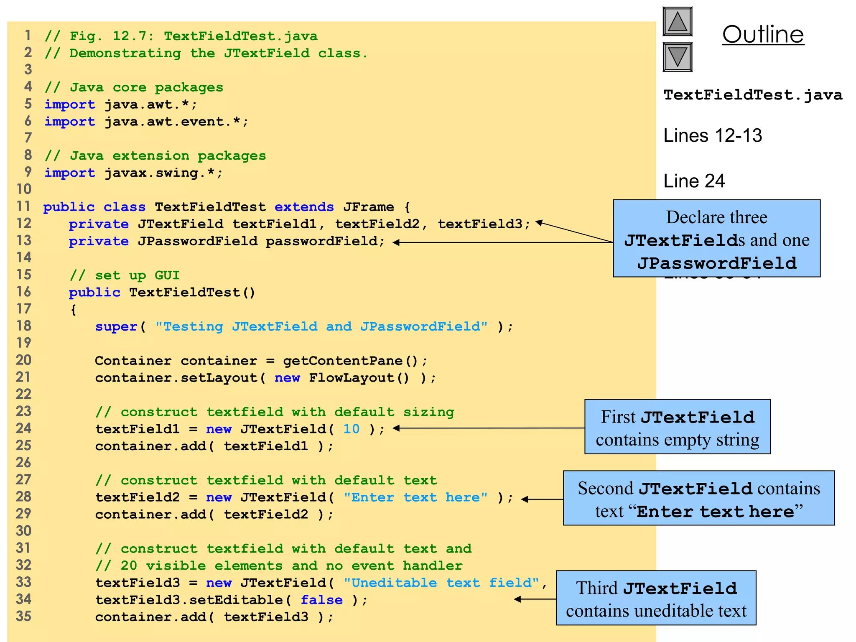The image size is (856, 642).
Task: Jump to Lines 12-13 outline item
Action: 713,136
